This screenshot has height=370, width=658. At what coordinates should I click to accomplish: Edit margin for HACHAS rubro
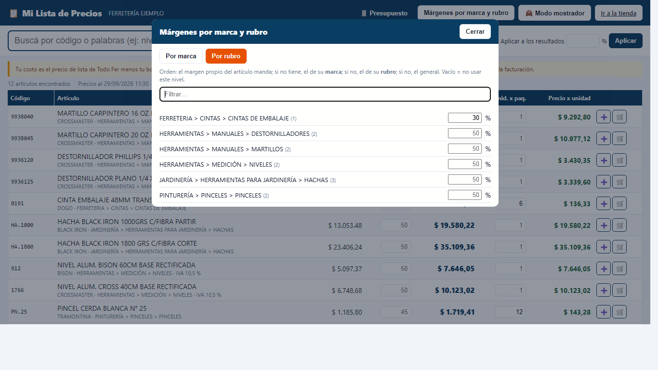(x=465, y=180)
